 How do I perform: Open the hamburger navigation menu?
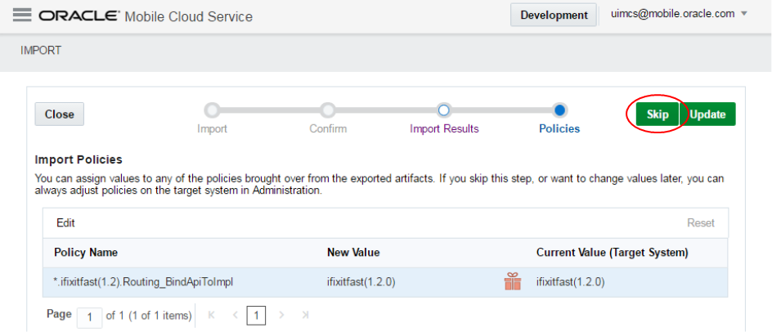[22, 16]
